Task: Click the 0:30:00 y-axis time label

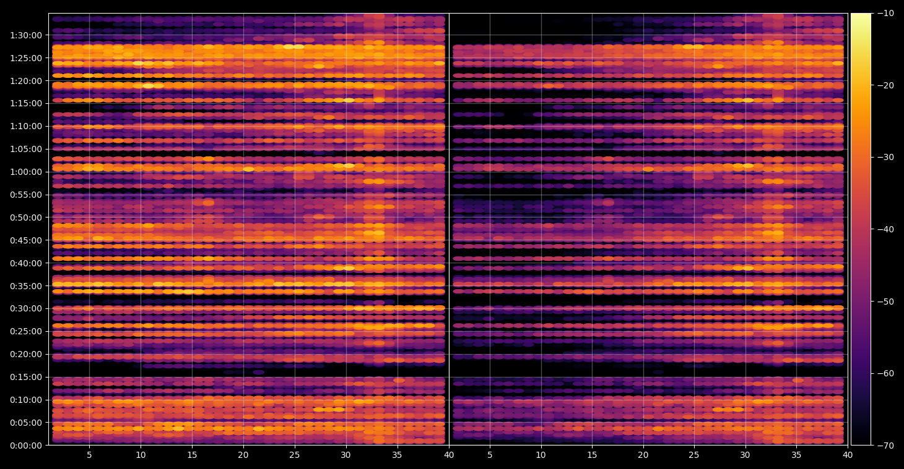Action: pos(25,308)
